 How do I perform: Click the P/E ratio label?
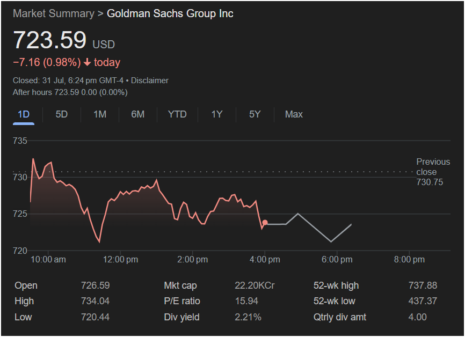pyautogui.click(x=182, y=301)
